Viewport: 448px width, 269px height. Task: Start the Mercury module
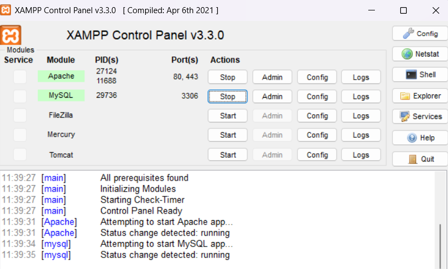coord(228,135)
